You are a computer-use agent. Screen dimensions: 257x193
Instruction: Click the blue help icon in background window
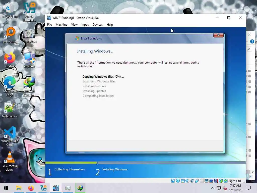pyautogui.click(x=252, y=41)
